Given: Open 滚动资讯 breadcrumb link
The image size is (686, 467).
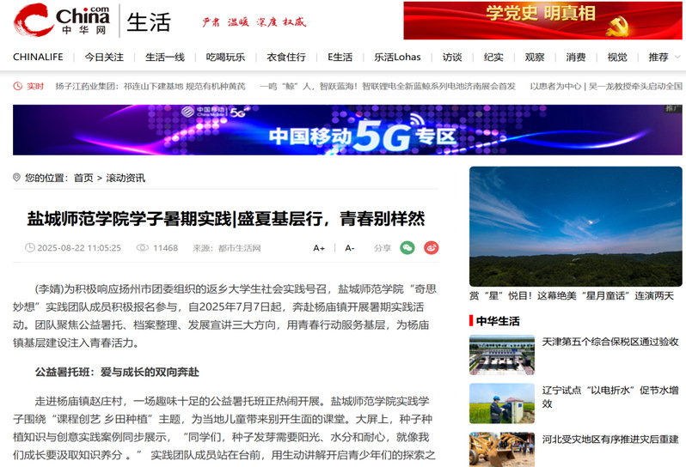Looking at the screenshot, I should (x=126, y=178).
